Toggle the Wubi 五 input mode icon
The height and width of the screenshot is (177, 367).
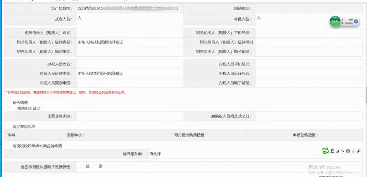[332, 151]
